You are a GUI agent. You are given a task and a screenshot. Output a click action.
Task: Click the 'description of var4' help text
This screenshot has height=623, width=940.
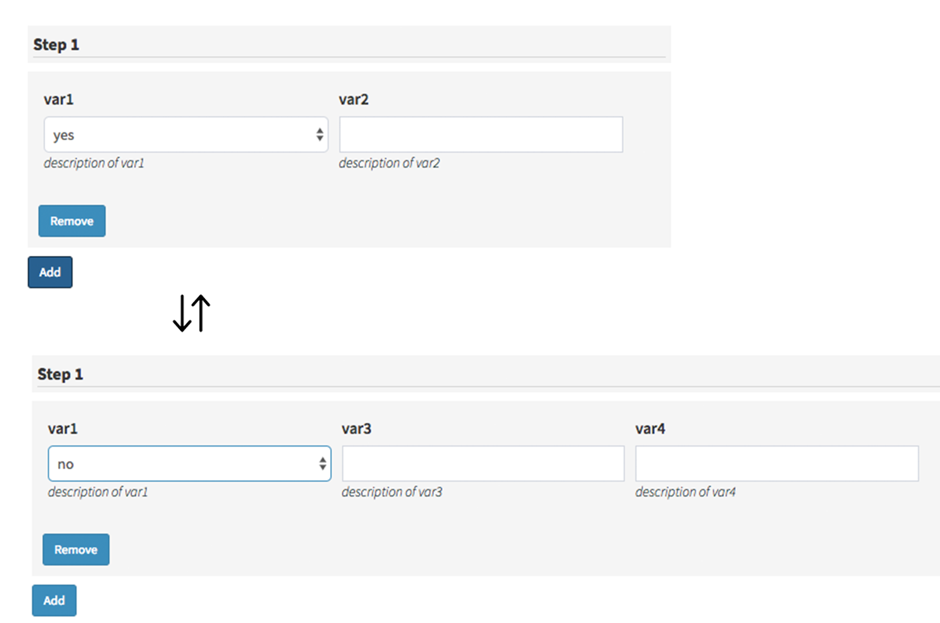pos(685,492)
